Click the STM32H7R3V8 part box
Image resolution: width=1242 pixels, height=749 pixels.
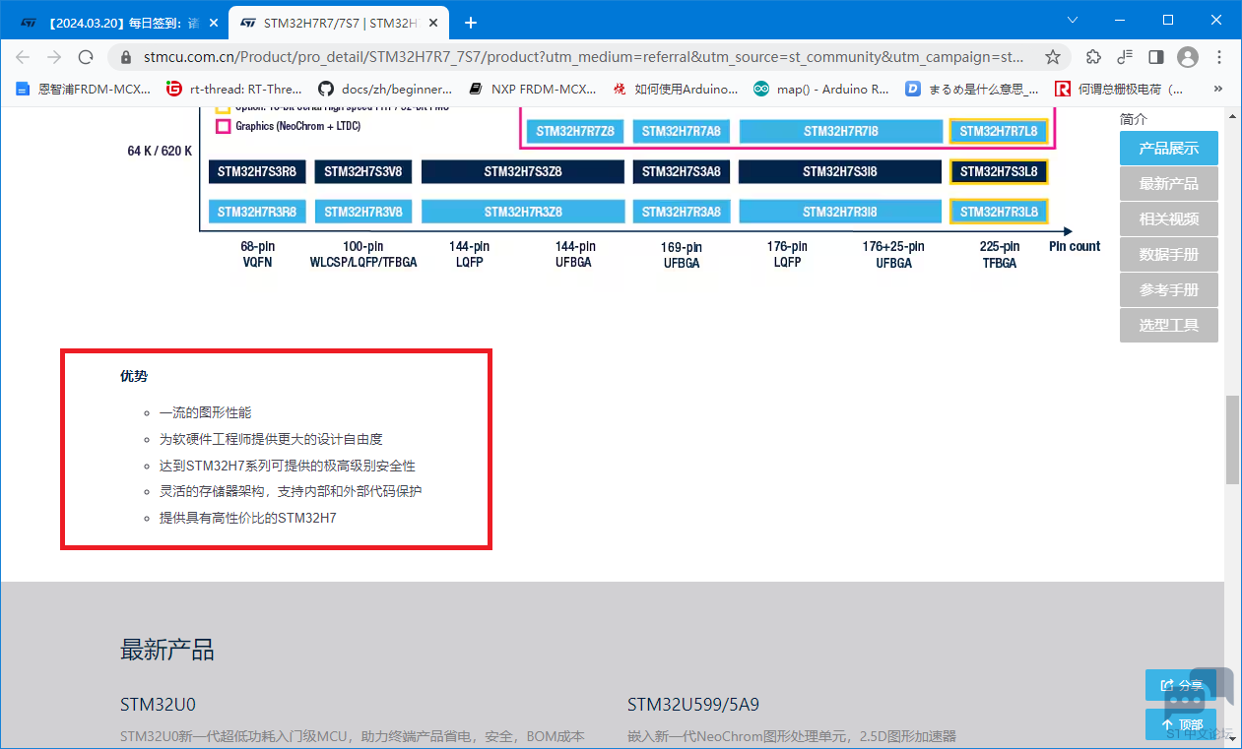pyautogui.click(x=363, y=212)
